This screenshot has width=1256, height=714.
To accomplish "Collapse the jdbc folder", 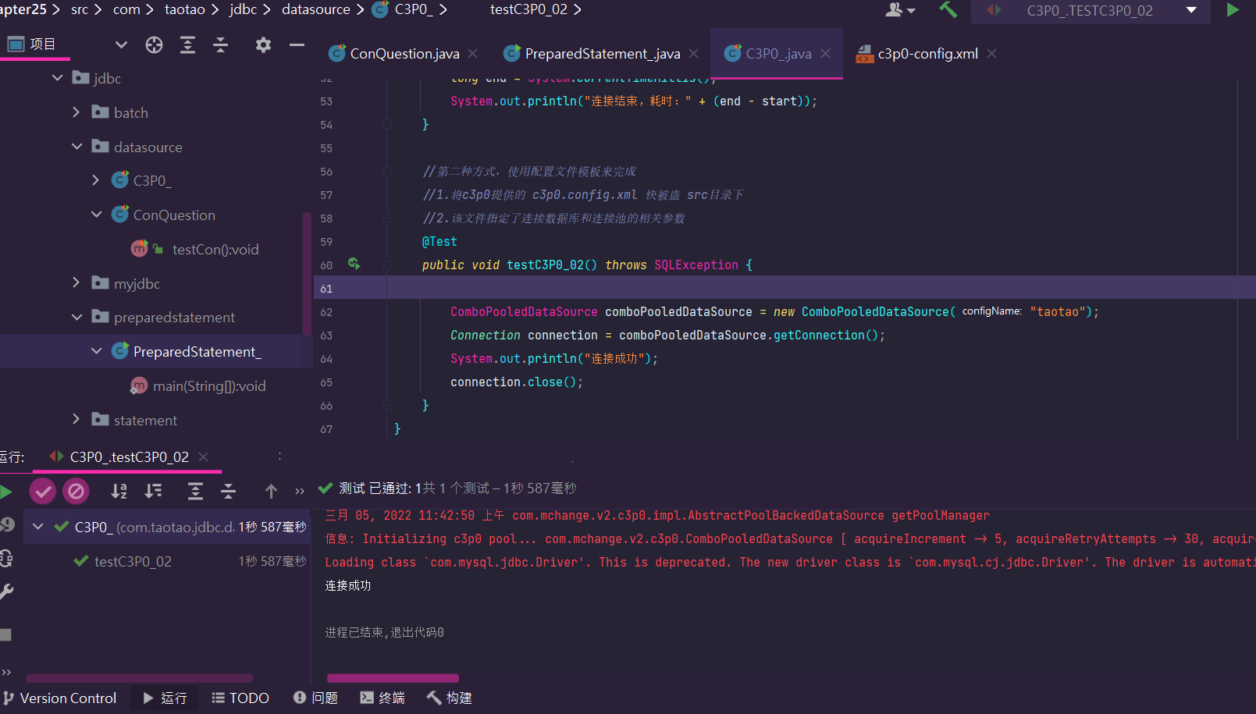I will coord(57,78).
